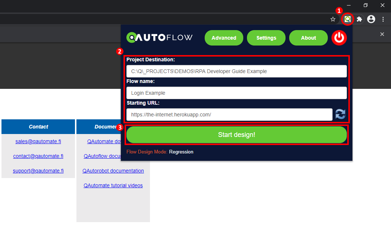Open the support@qautomate.fi email link
Screen dimensions: 391x228
click(38, 171)
